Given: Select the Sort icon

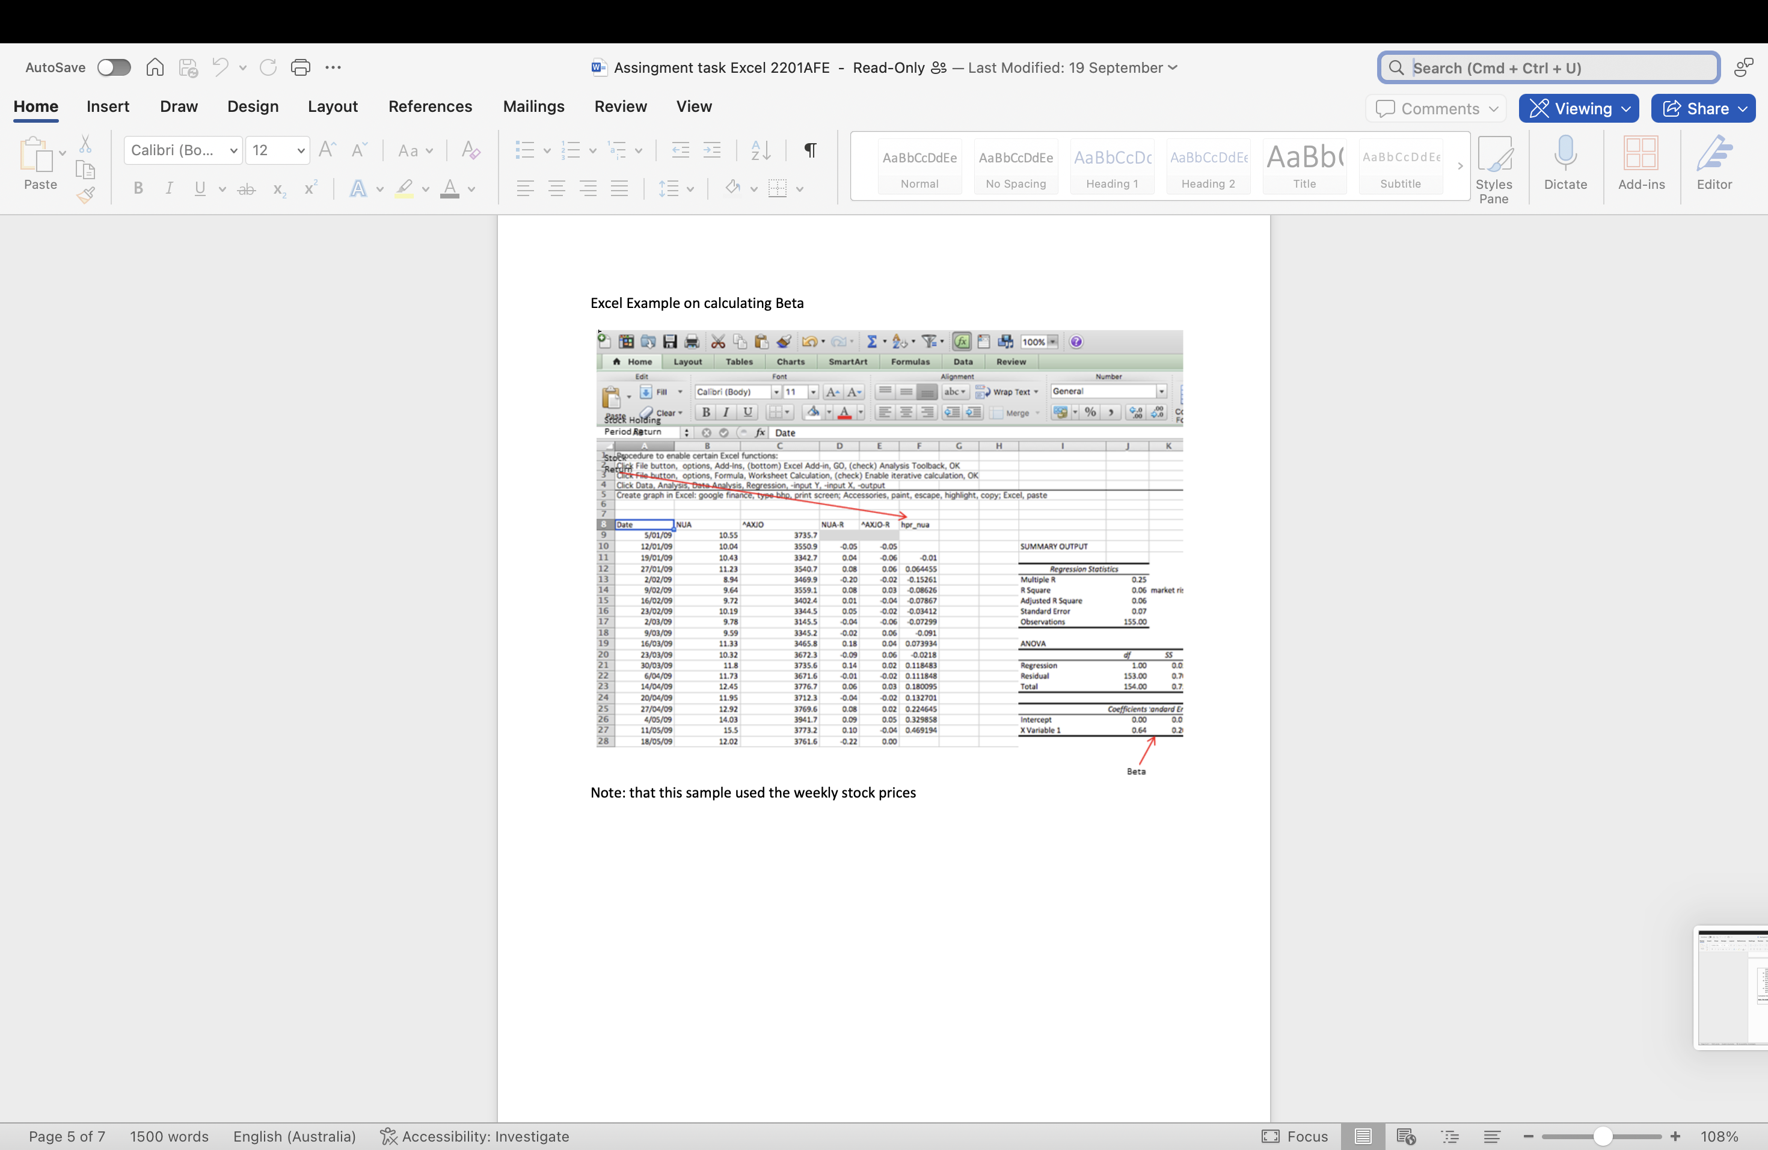Looking at the screenshot, I should click(759, 150).
